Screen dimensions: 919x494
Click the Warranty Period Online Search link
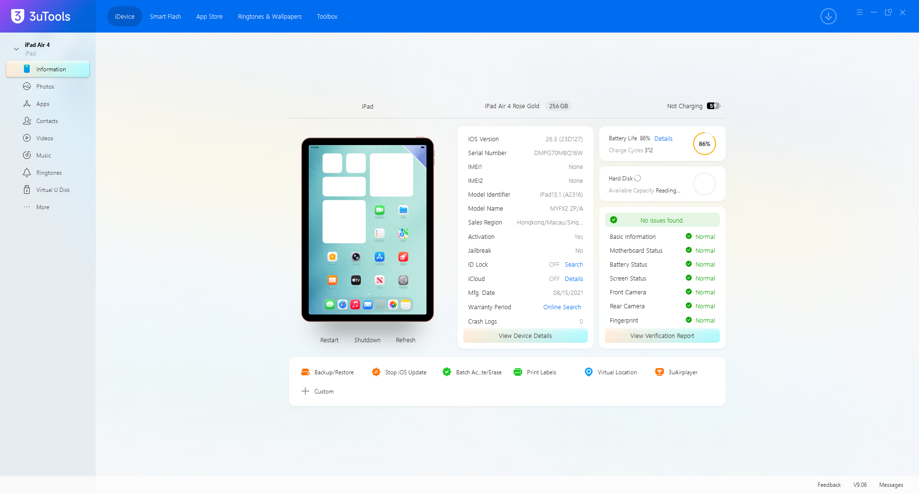tap(562, 307)
